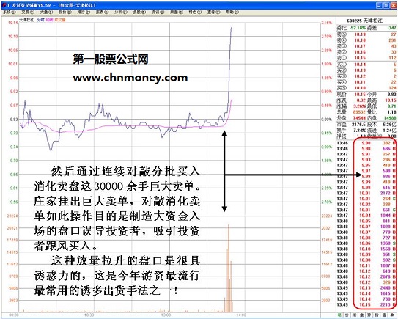Select the 分时 legend label
398x319 pixels.
(40, 20)
